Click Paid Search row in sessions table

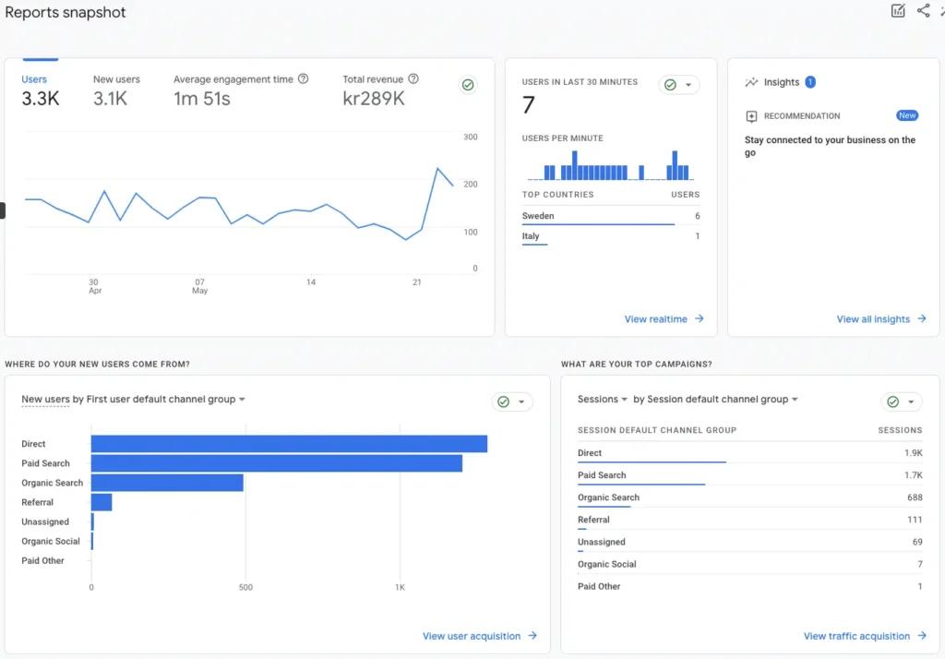pos(749,475)
